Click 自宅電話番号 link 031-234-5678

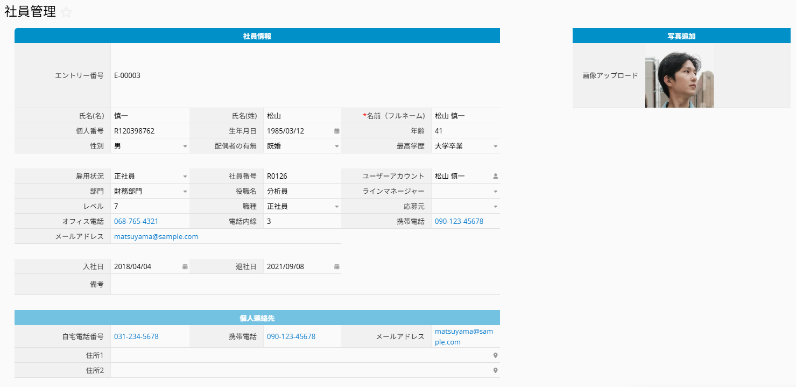[x=136, y=336]
